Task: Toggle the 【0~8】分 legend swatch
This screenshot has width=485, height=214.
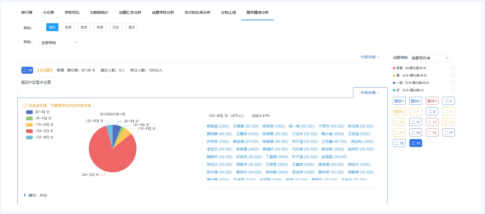Action: (x=29, y=112)
